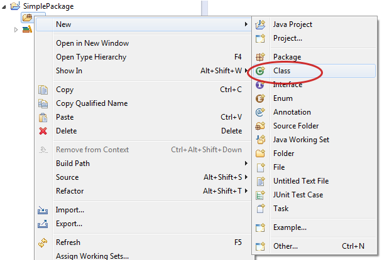Click the library books icon in tree
Viewport: 382px width, 260px height.
[27, 29]
